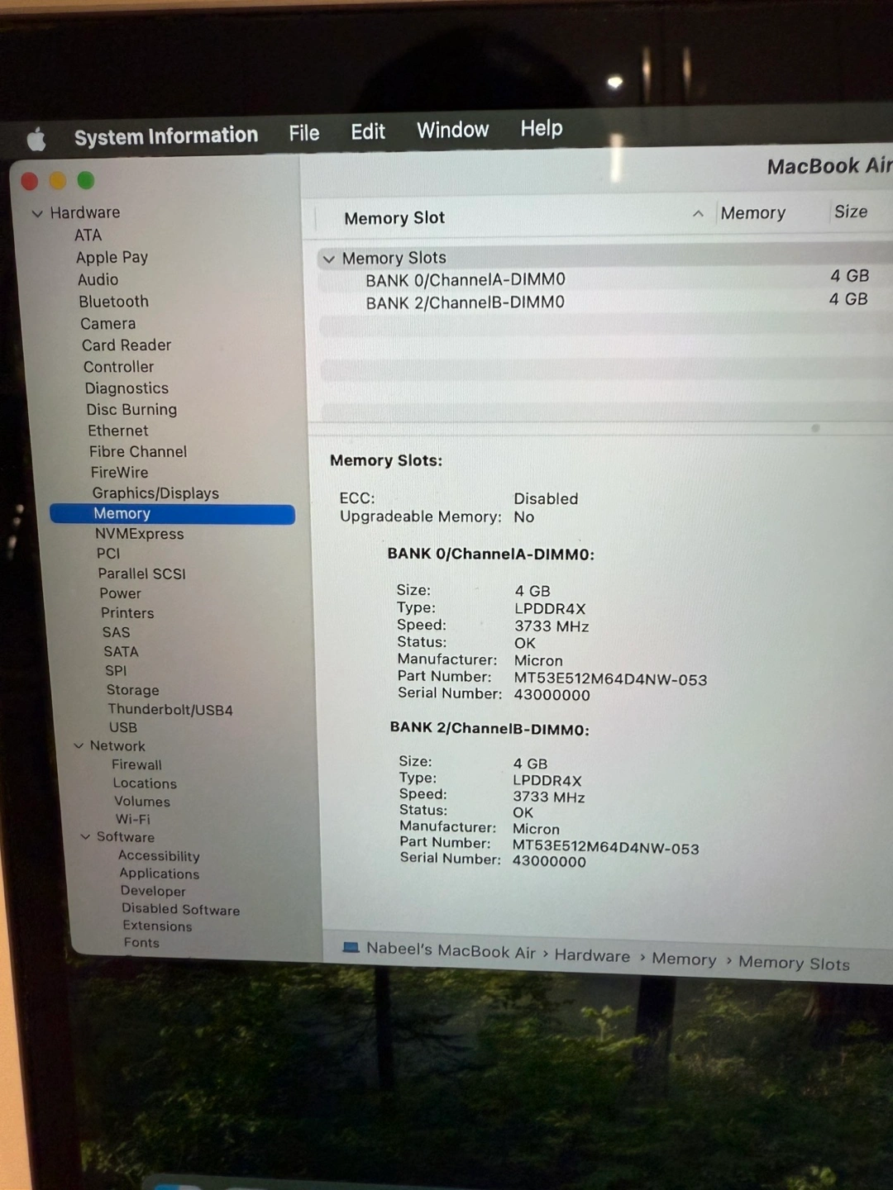The height and width of the screenshot is (1190, 893).
Task: Select Disabled Software under Software
Action: click(x=180, y=909)
